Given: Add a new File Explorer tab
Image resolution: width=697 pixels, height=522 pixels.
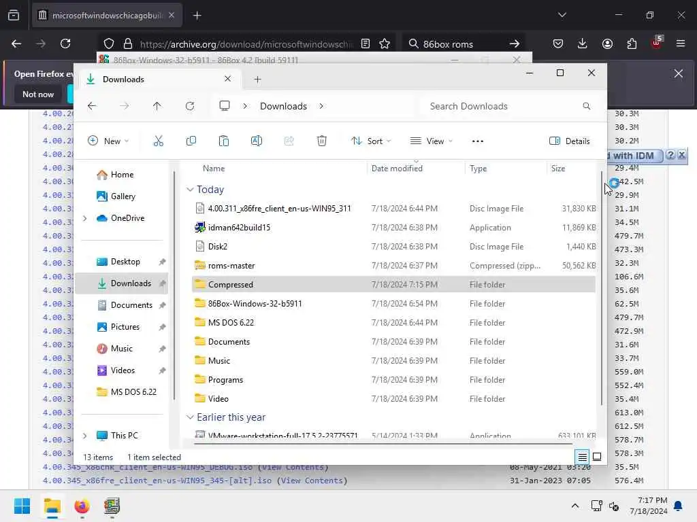Looking at the screenshot, I should coord(257,80).
